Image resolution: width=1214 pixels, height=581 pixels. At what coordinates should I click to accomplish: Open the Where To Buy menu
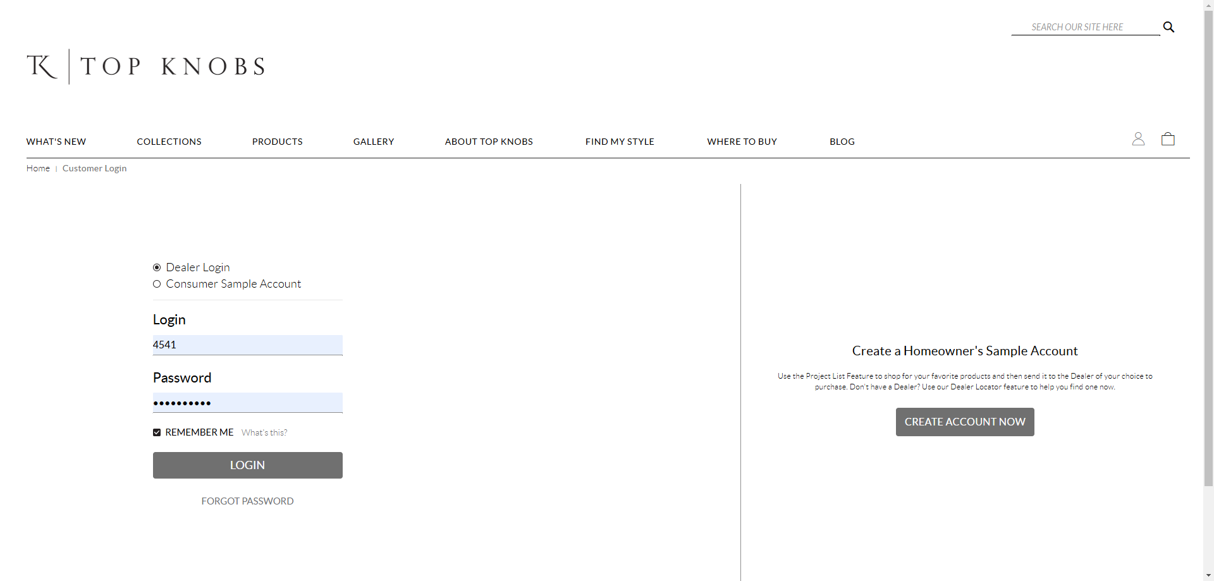coord(742,142)
